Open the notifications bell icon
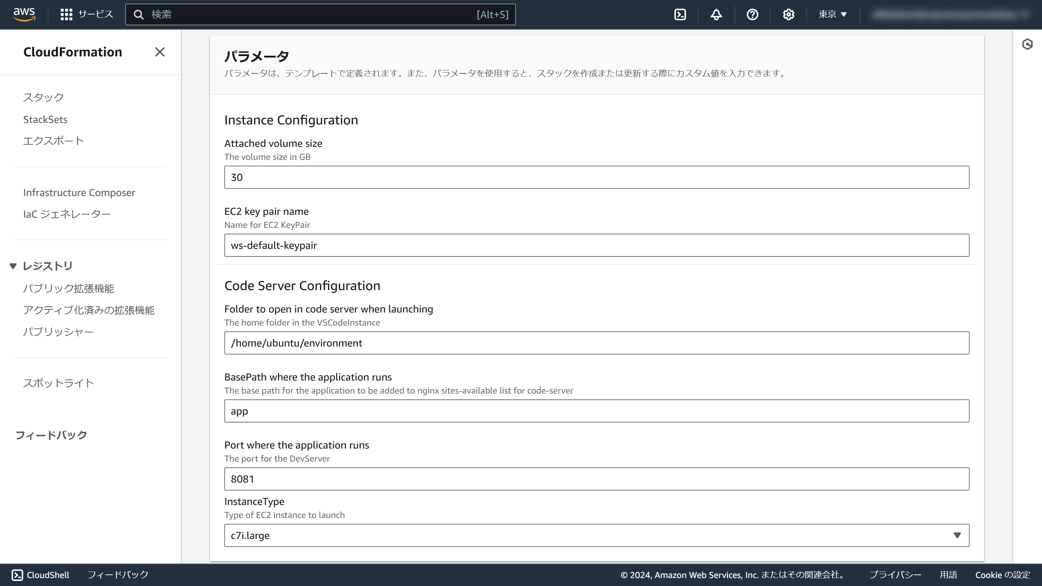The width and height of the screenshot is (1042, 586). pyautogui.click(x=716, y=14)
